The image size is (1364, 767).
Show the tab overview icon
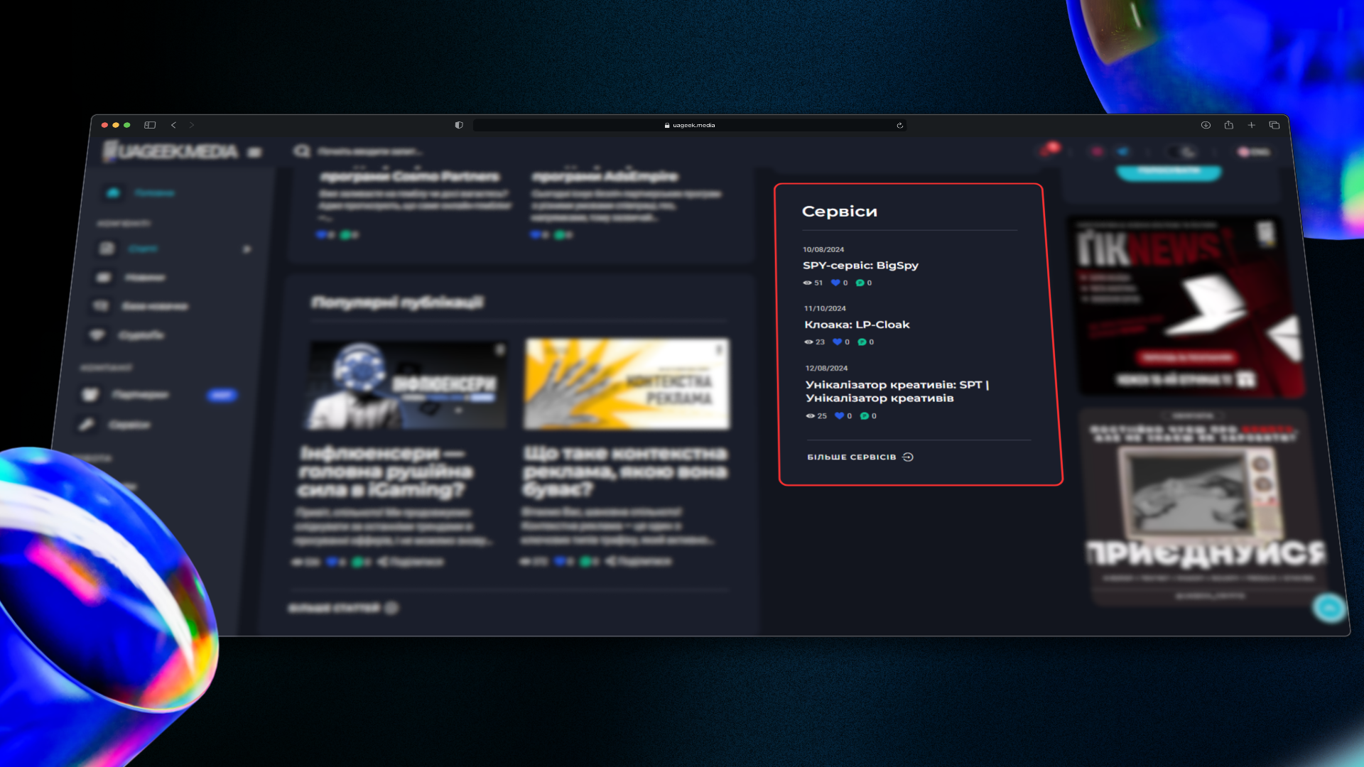coord(1274,125)
